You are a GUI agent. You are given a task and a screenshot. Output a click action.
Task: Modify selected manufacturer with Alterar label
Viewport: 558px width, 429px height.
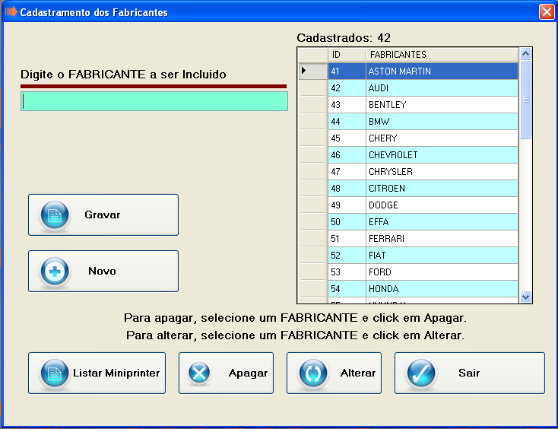358,373
